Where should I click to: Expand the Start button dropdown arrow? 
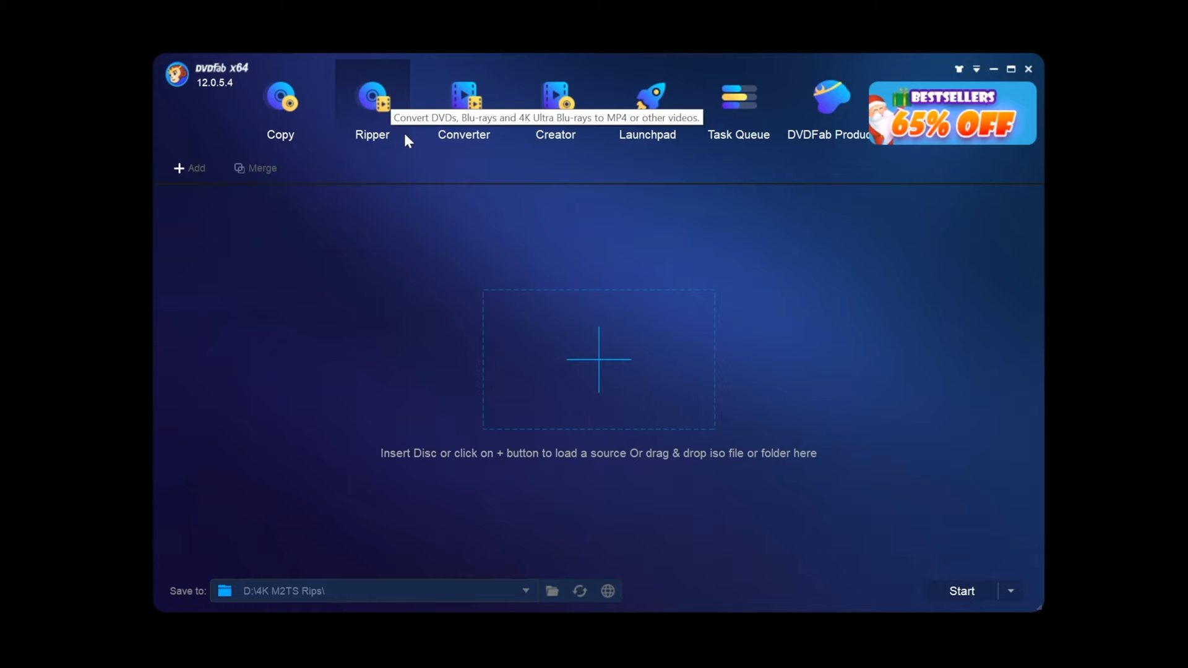pyautogui.click(x=1011, y=591)
